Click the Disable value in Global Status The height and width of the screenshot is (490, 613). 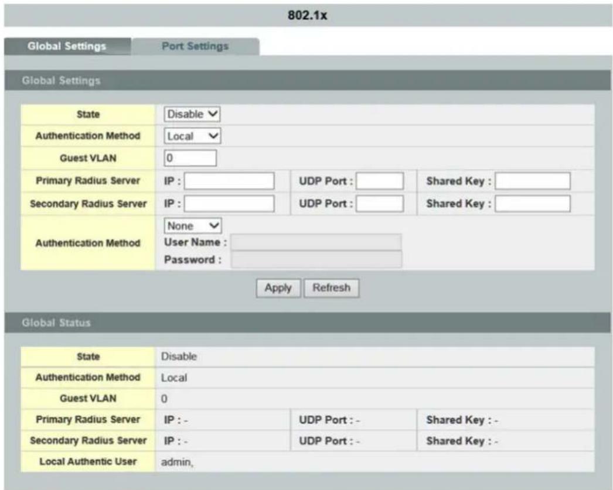[x=179, y=357]
